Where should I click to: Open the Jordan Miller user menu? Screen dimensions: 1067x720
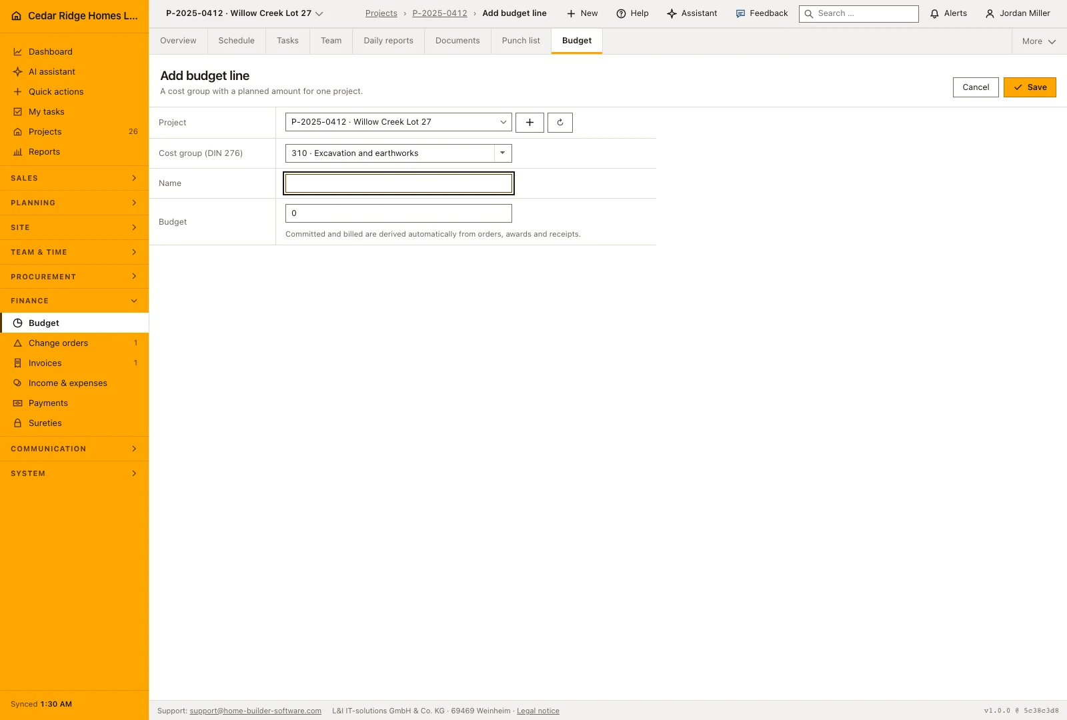(1018, 13)
